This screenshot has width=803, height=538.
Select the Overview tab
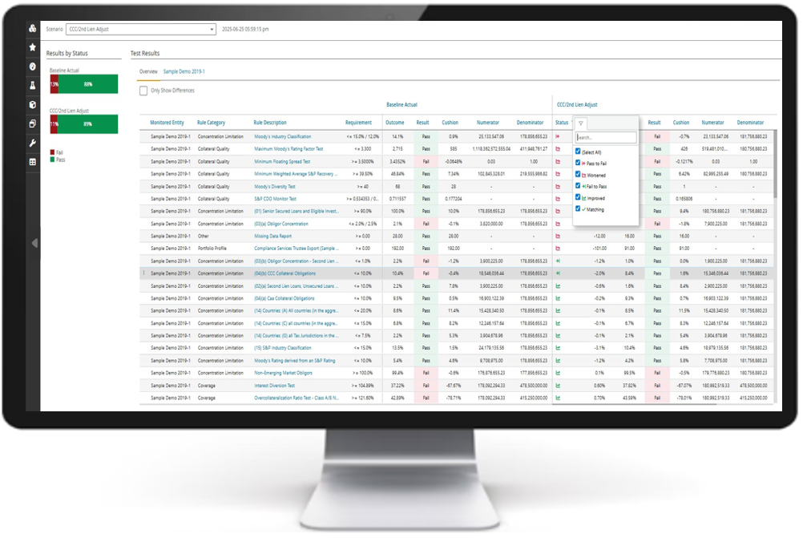coord(148,71)
